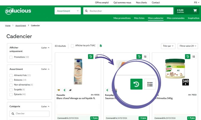Click Home breadcrumb link
The image size is (201, 120).
[8, 26]
